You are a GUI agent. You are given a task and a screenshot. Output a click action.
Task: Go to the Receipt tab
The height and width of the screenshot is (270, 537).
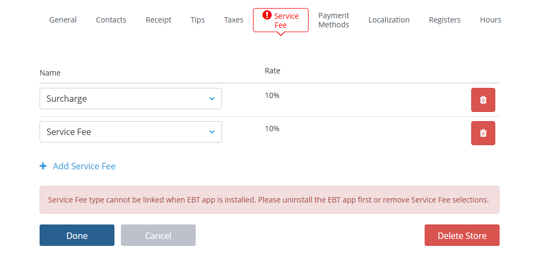pyautogui.click(x=158, y=20)
